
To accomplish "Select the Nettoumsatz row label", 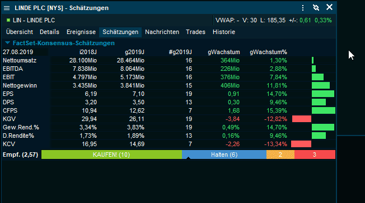I will click(20, 61).
